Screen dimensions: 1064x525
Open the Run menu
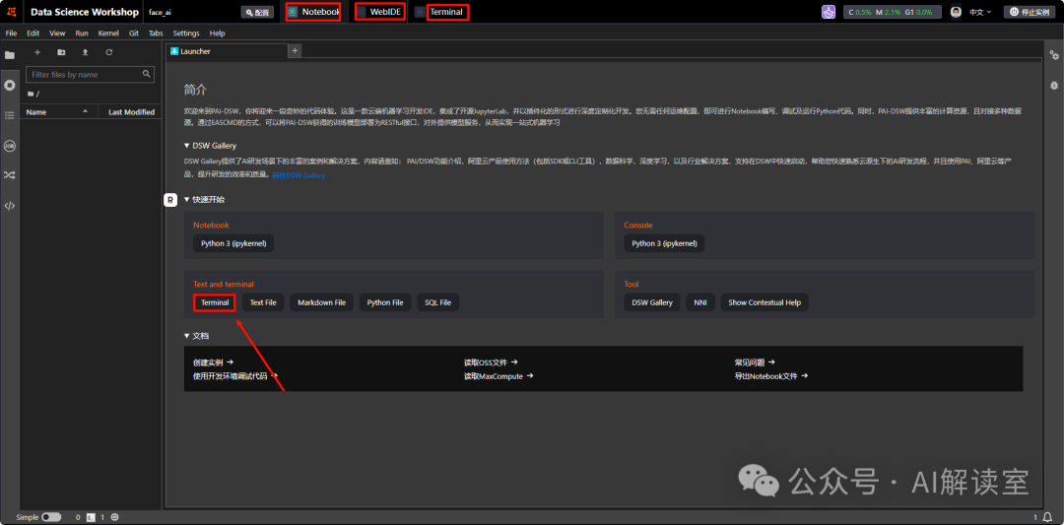coord(82,33)
